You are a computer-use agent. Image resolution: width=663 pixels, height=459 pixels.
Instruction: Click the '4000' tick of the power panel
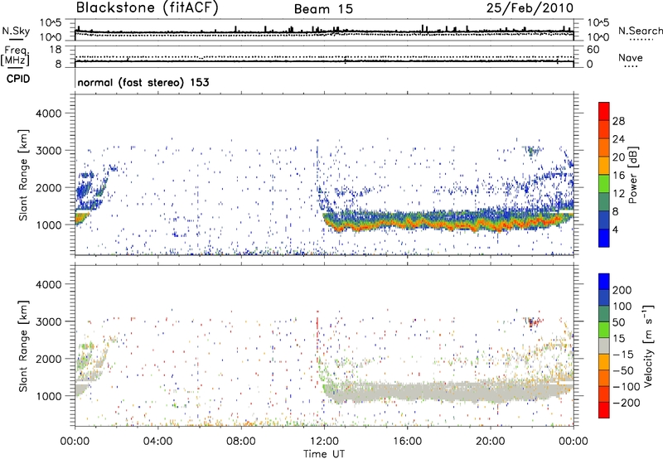coord(48,114)
